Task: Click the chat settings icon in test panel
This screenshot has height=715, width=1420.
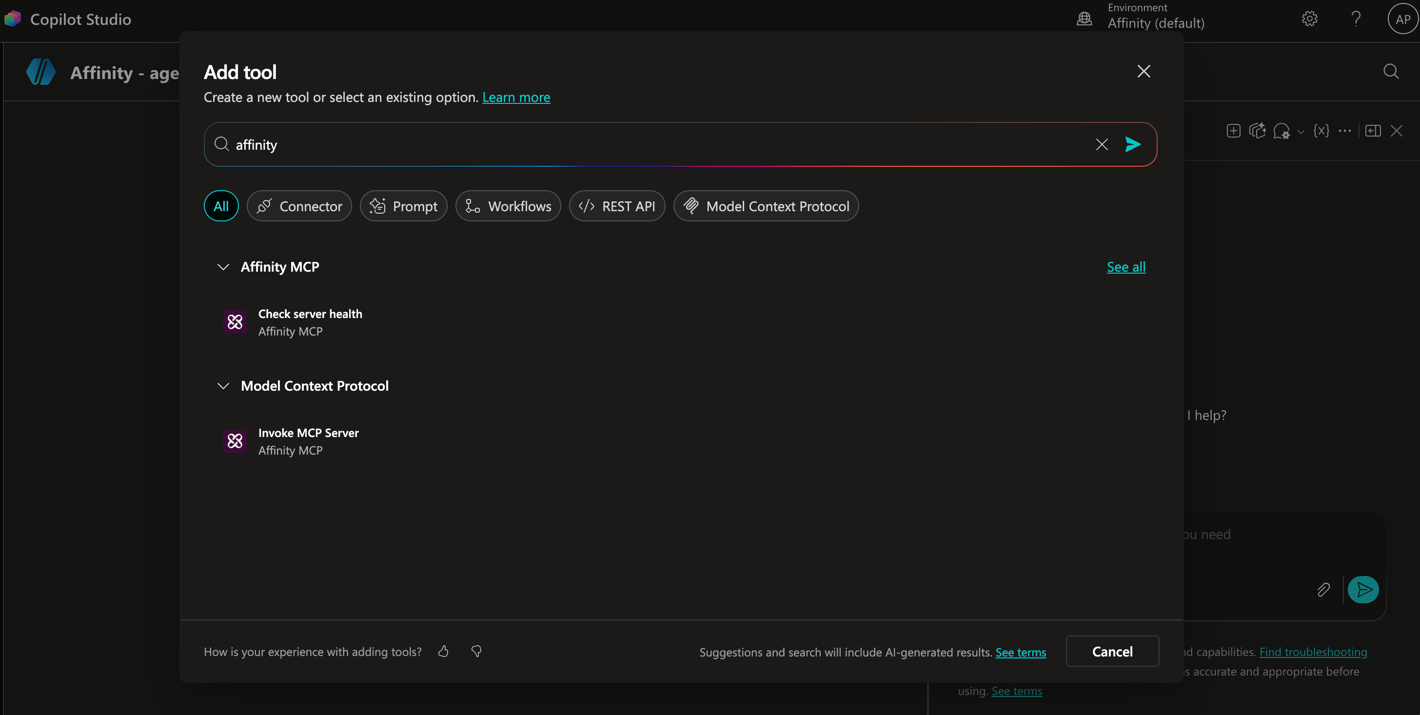Action: 1282,131
